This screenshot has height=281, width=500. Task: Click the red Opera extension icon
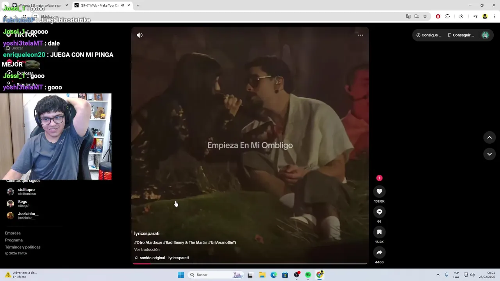pos(438,16)
